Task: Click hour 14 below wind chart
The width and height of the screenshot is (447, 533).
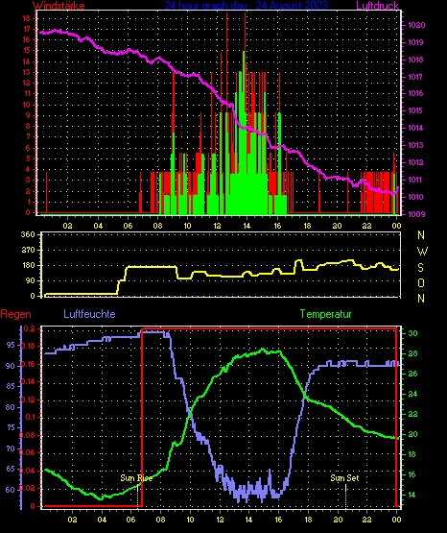Action: [247, 226]
